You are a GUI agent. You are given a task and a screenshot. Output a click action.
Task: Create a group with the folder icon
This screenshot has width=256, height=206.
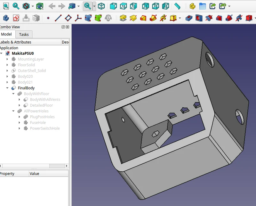[203, 6]
